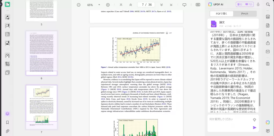The image size is (274, 136).
Task: Click the Save as other icon
Action: pyautogui.click(x=268, y=64)
